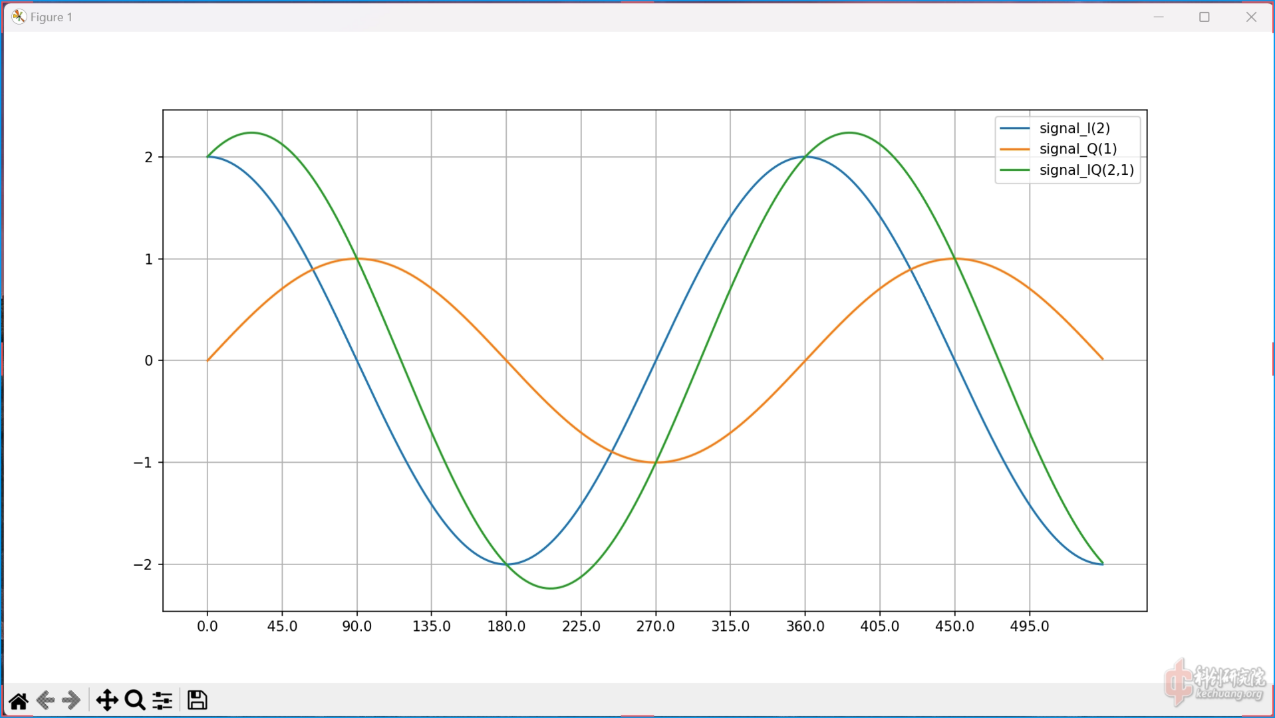Click the green line swatch in legend

(x=1014, y=170)
